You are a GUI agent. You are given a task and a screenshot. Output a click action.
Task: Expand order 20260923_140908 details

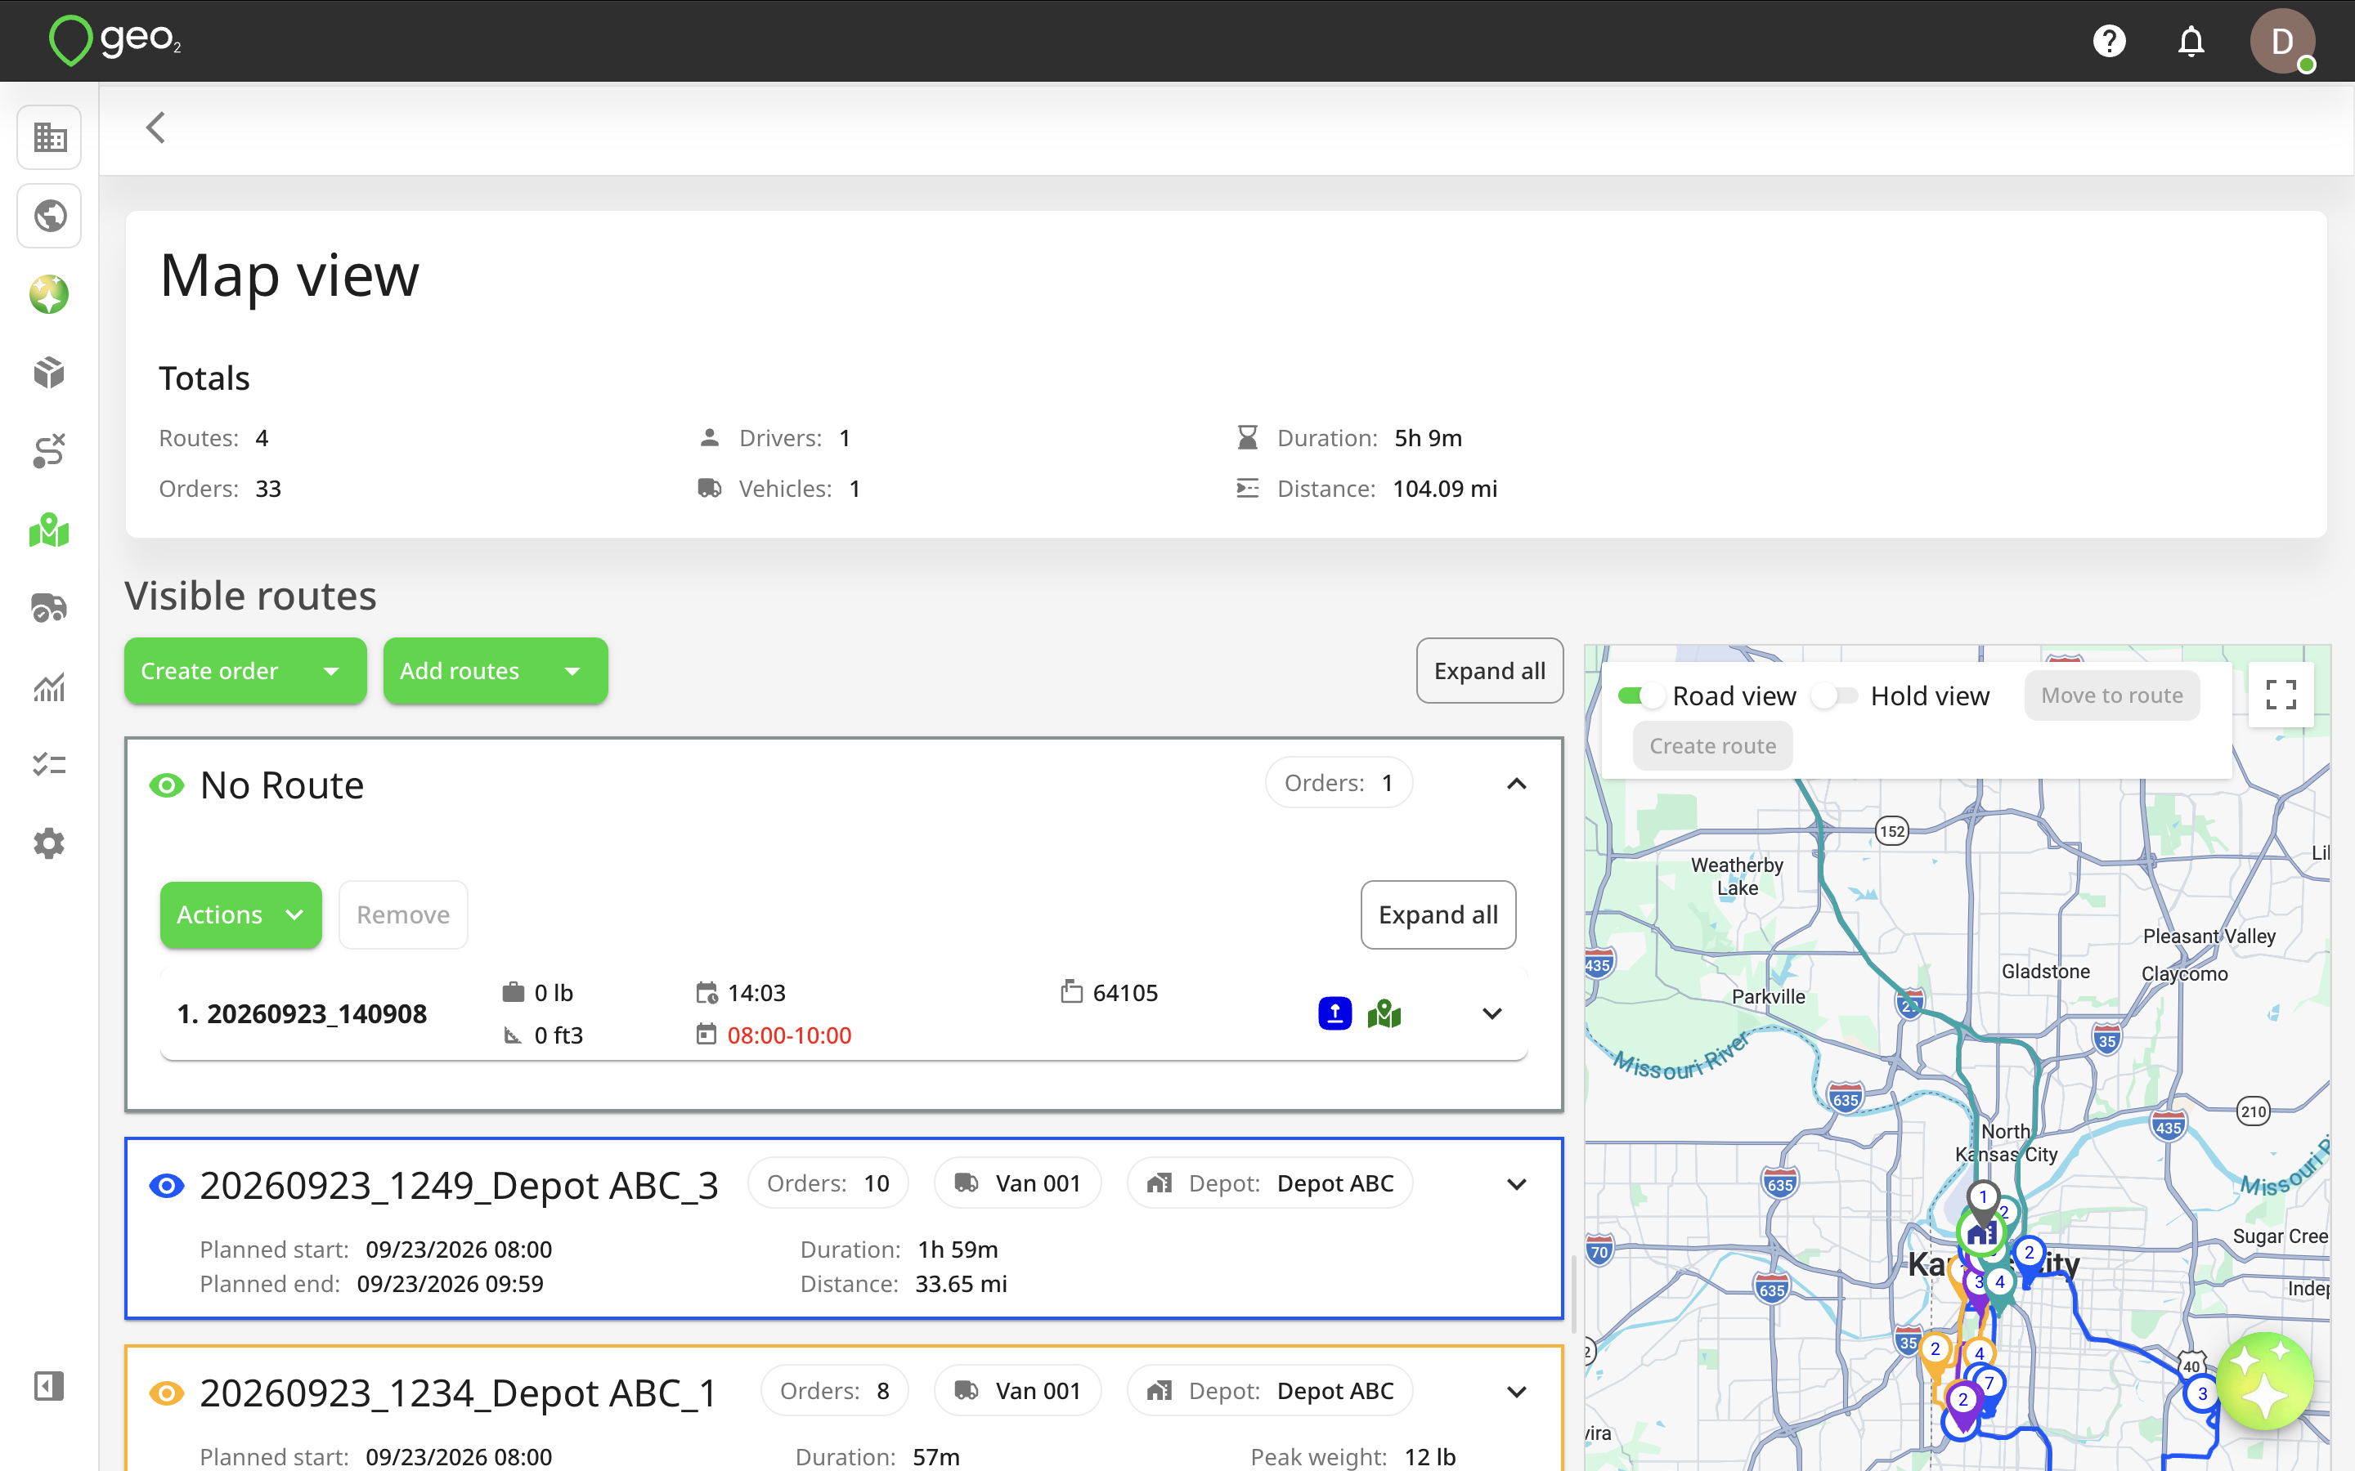click(1491, 1013)
